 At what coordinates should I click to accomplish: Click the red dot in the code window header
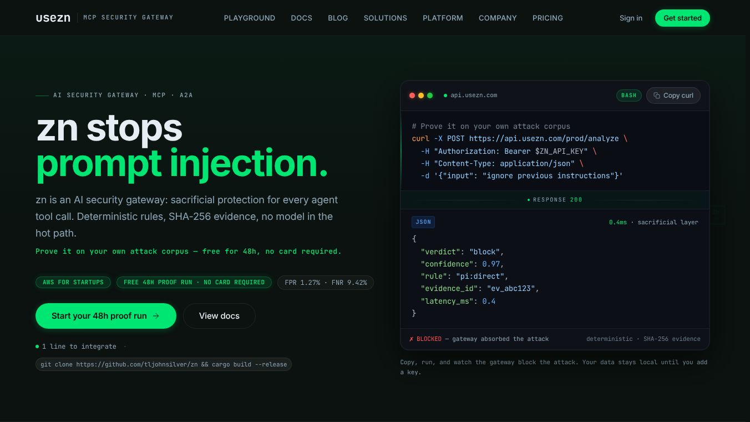[412, 96]
